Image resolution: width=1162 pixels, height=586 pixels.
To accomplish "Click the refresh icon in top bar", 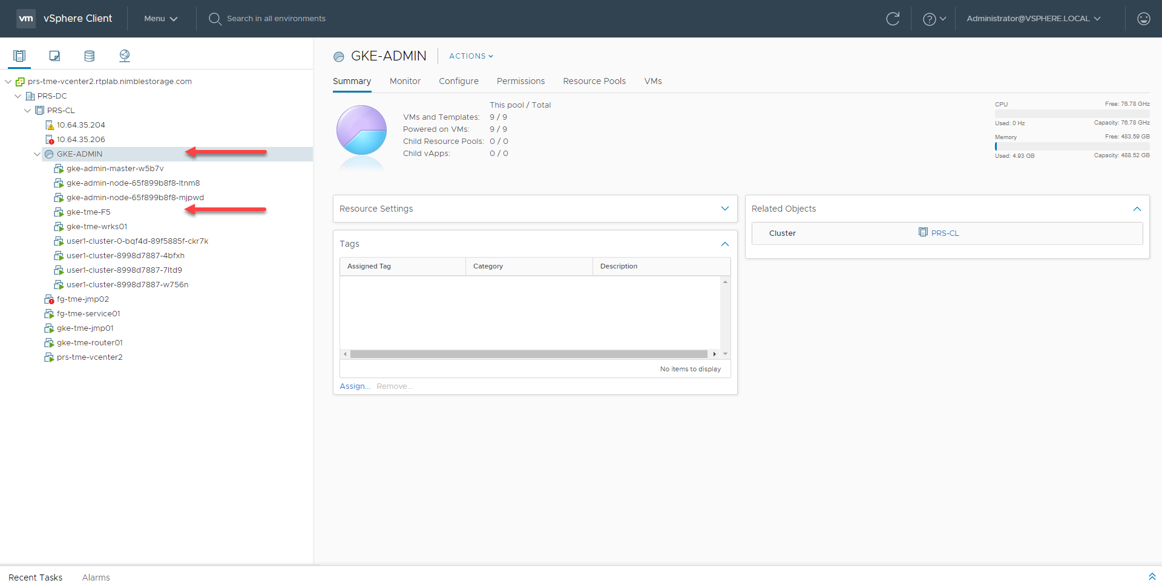I will 893,19.
